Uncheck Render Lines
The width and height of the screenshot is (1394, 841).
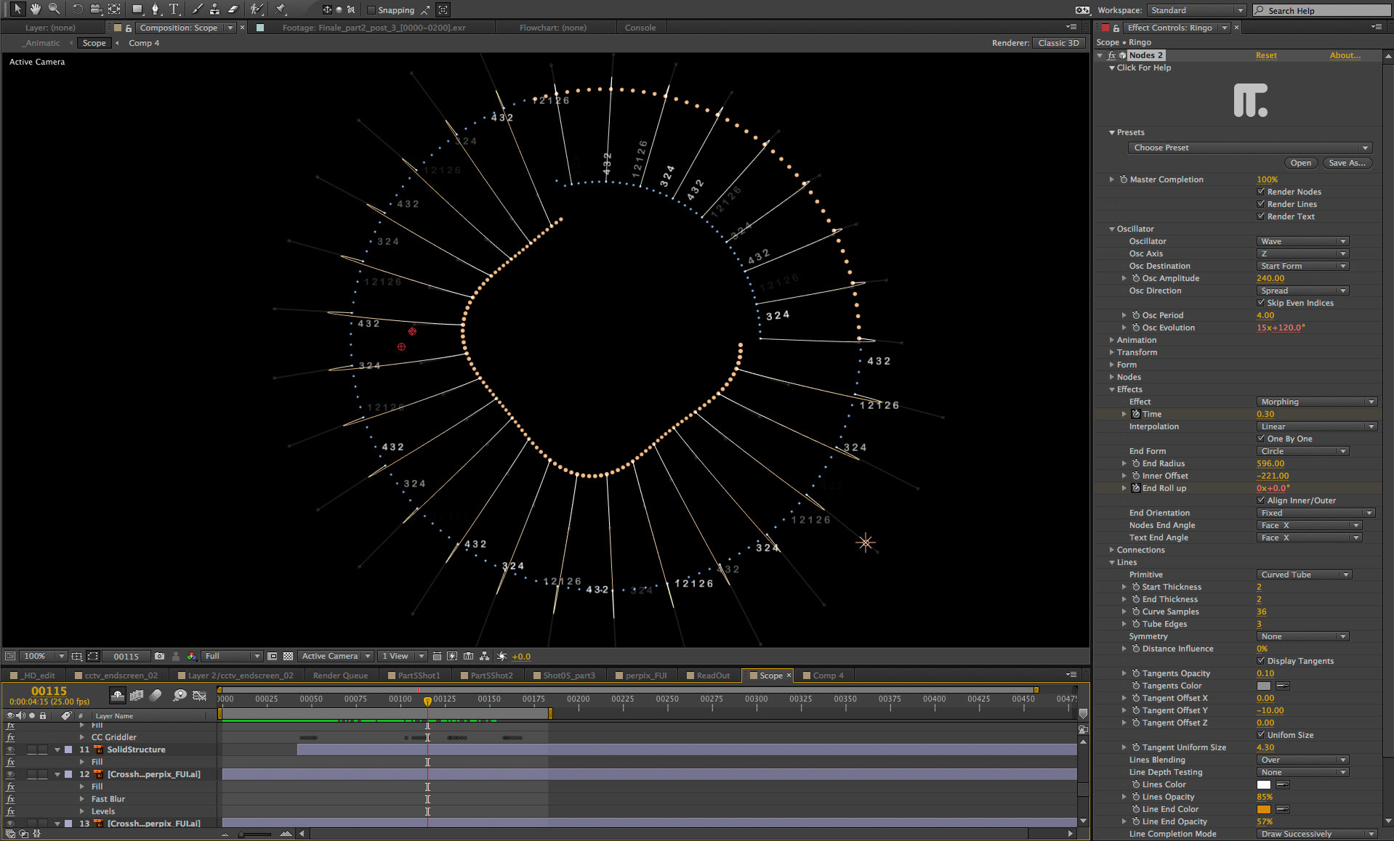(x=1261, y=204)
